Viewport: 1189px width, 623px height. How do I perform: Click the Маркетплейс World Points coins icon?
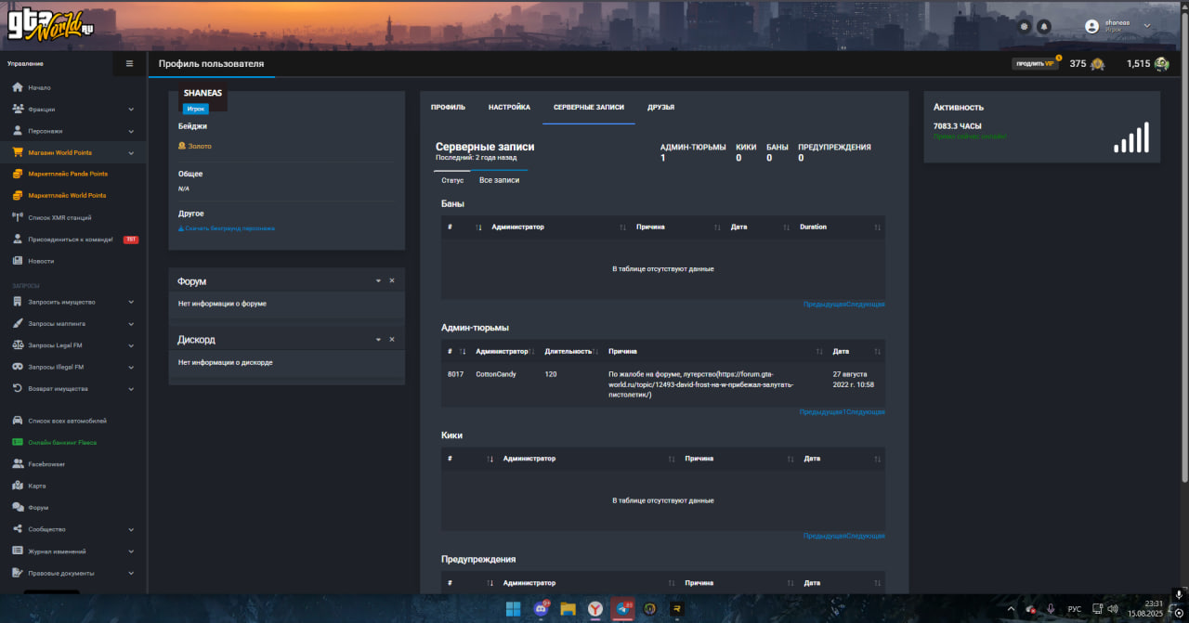[x=18, y=195]
